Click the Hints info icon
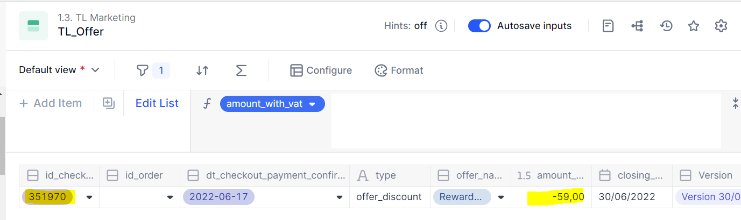Viewport: 741px width, 220px height. [441, 26]
